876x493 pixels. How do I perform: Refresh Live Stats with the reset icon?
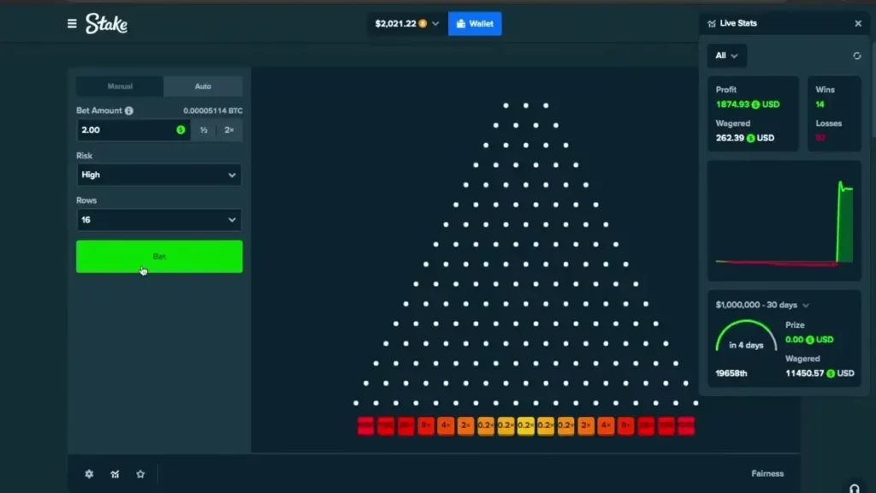(x=857, y=56)
